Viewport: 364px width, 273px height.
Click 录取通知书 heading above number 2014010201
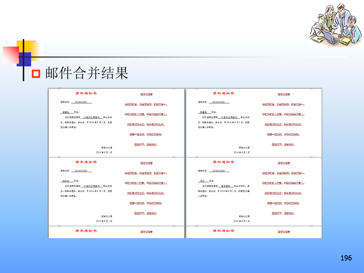(86, 93)
